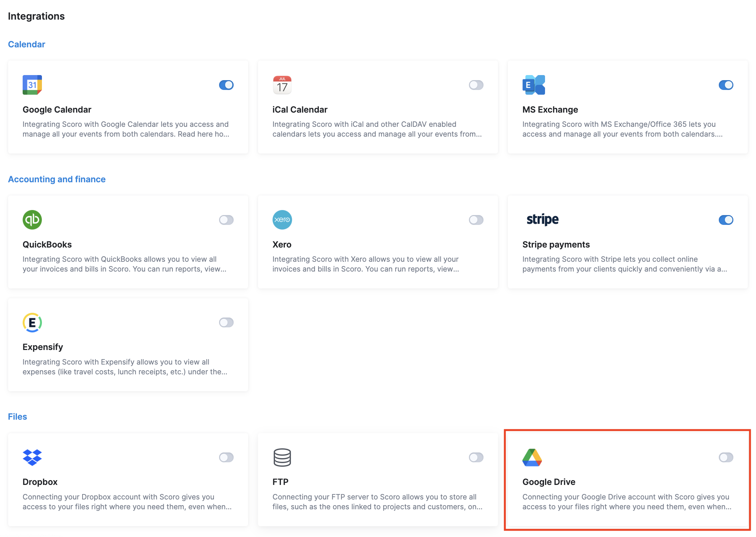Click the QuickBooks logo icon
The width and height of the screenshot is (756, 537).
point(32,220)
